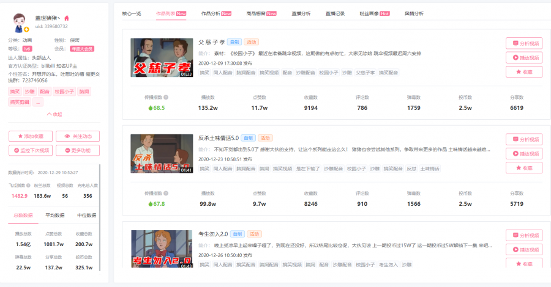Click 活动 badge beside 考生勿入2.0

pos(254,234)
